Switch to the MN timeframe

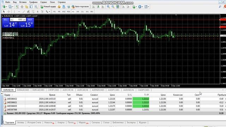pyautogui.click(x=92, y=12)
